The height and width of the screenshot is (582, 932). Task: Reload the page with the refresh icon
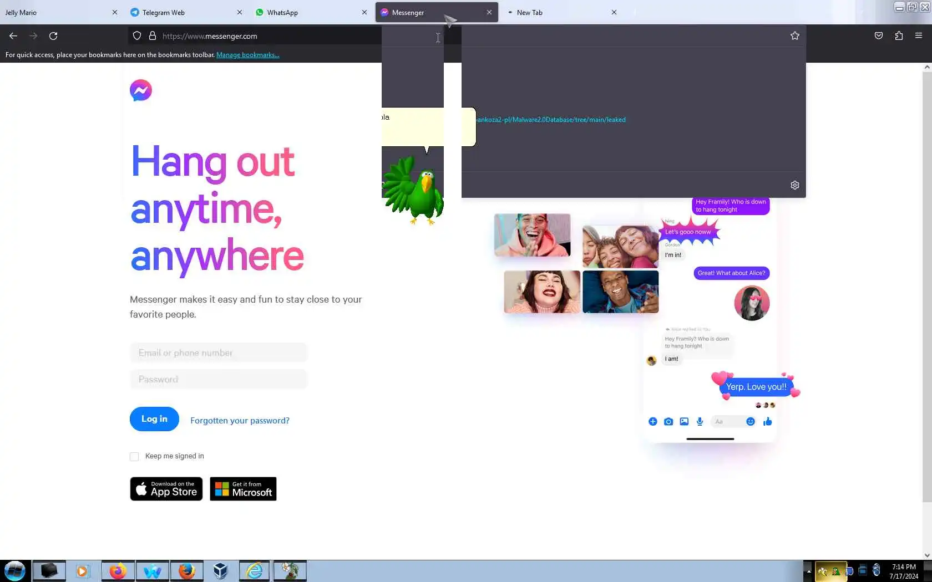pos(53,36)
